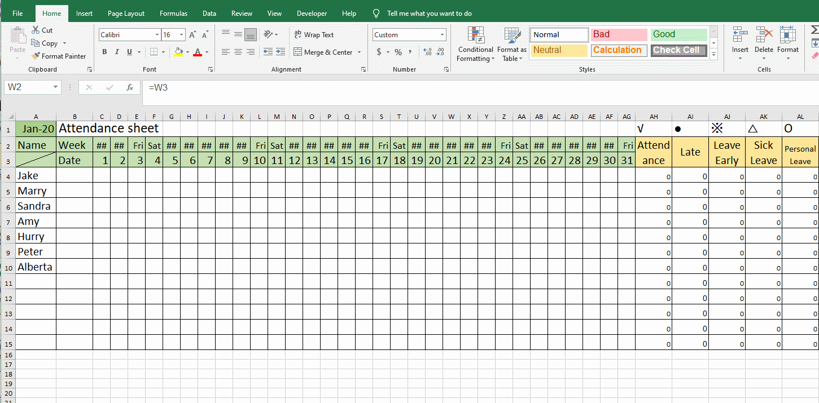Apply the Good cell style
Image resolution: width=819 pixels, height=403 pixels.
click(678, 35)
